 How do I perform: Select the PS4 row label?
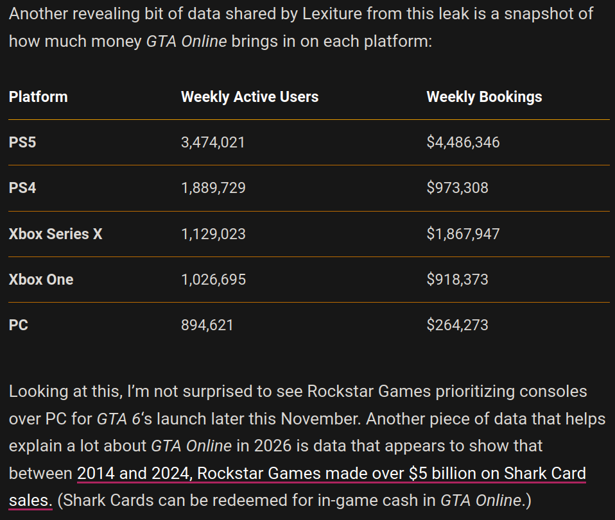pos(22,188)
